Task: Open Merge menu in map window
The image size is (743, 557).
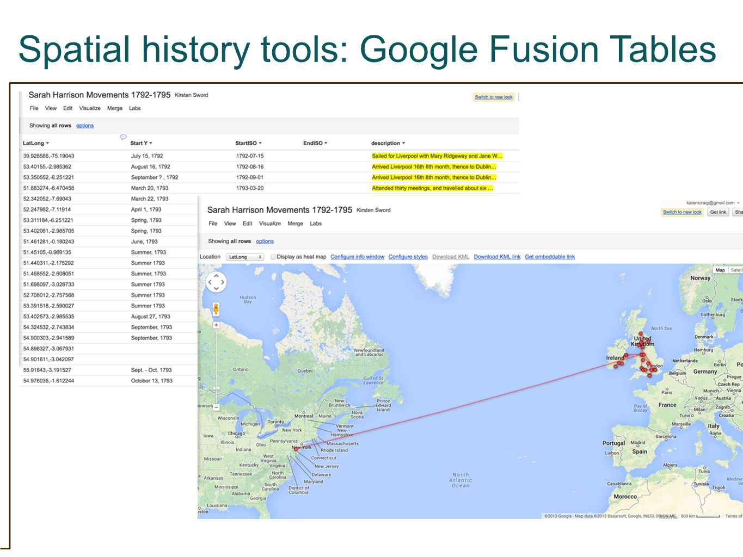Action: (x=295, y=224)
